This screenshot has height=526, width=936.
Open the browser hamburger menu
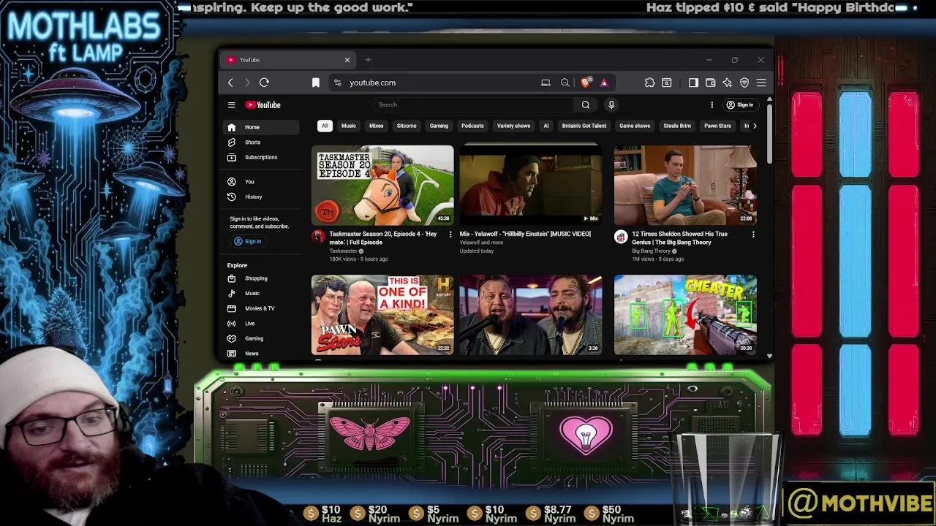tap(761, 83)
